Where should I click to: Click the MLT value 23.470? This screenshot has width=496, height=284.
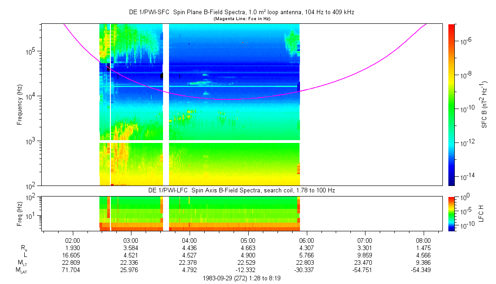coord(365,262)
